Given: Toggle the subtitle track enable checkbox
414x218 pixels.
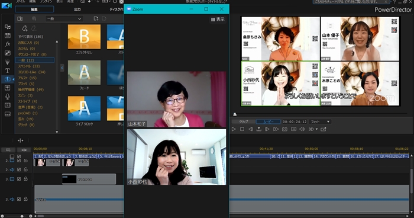Looking at the screenshot, I should click(x=19, y=156).
